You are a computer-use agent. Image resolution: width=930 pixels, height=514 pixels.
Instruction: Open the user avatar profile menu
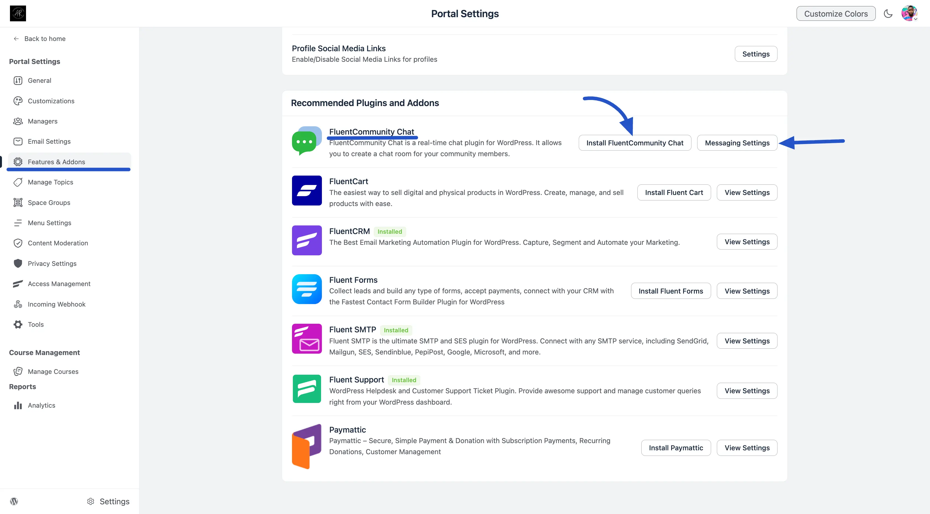point(909,13)
